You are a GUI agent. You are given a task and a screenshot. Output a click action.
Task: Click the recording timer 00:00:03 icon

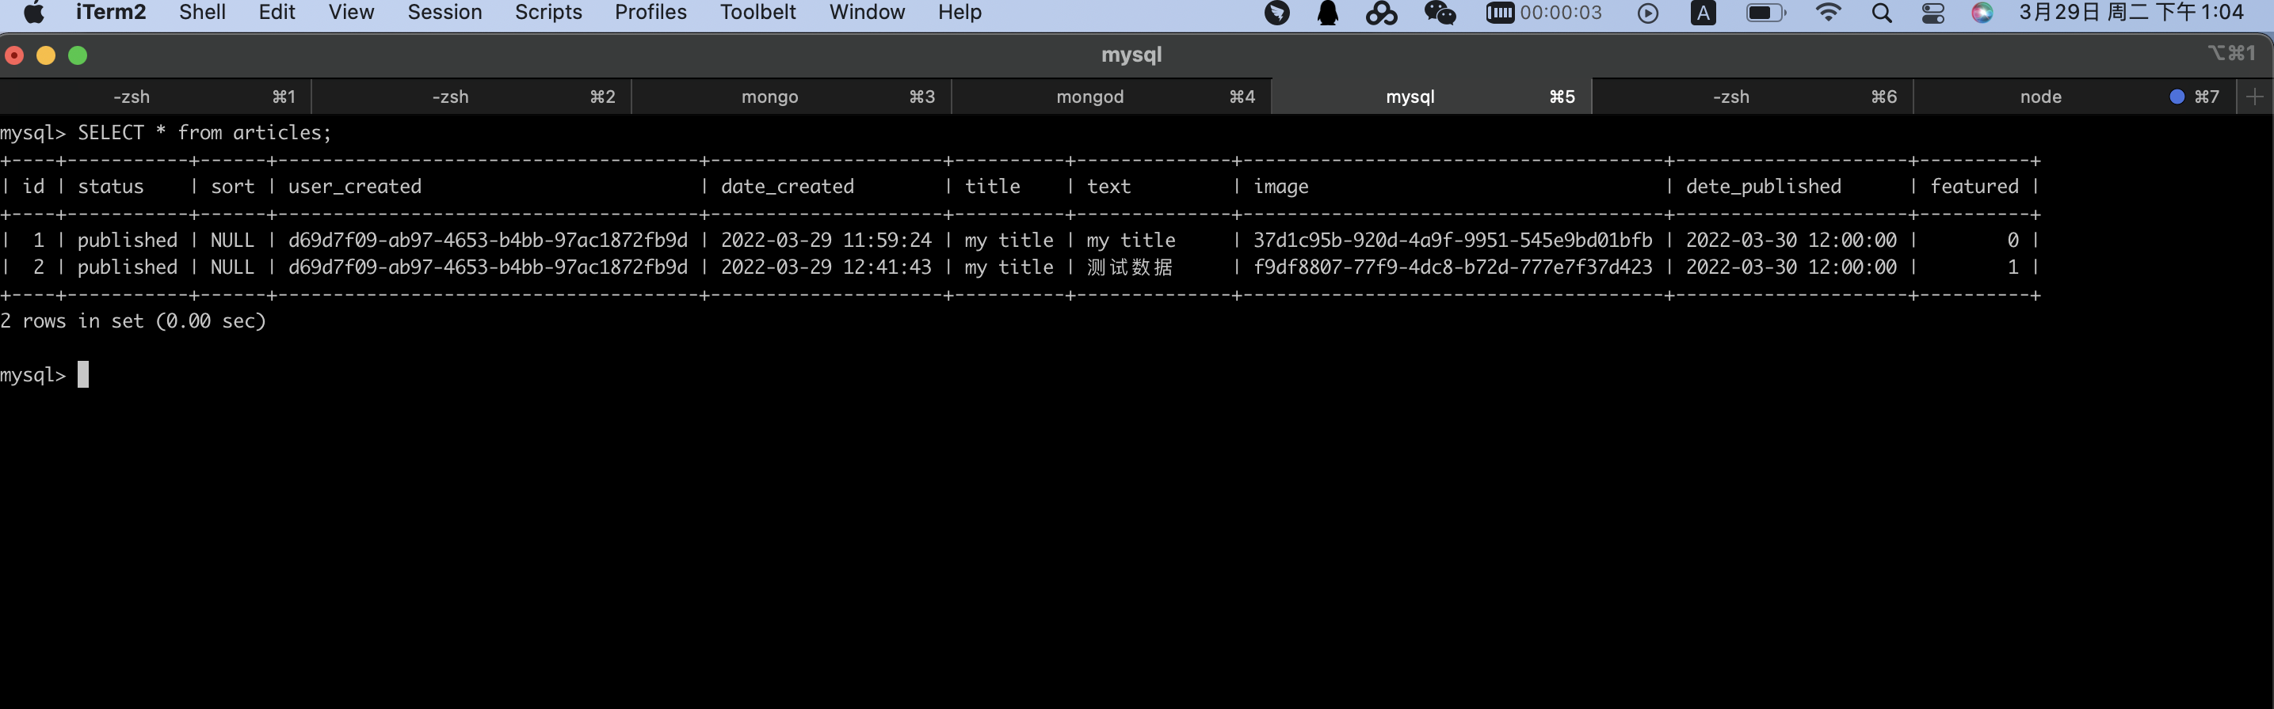(x=1544, y=13)
